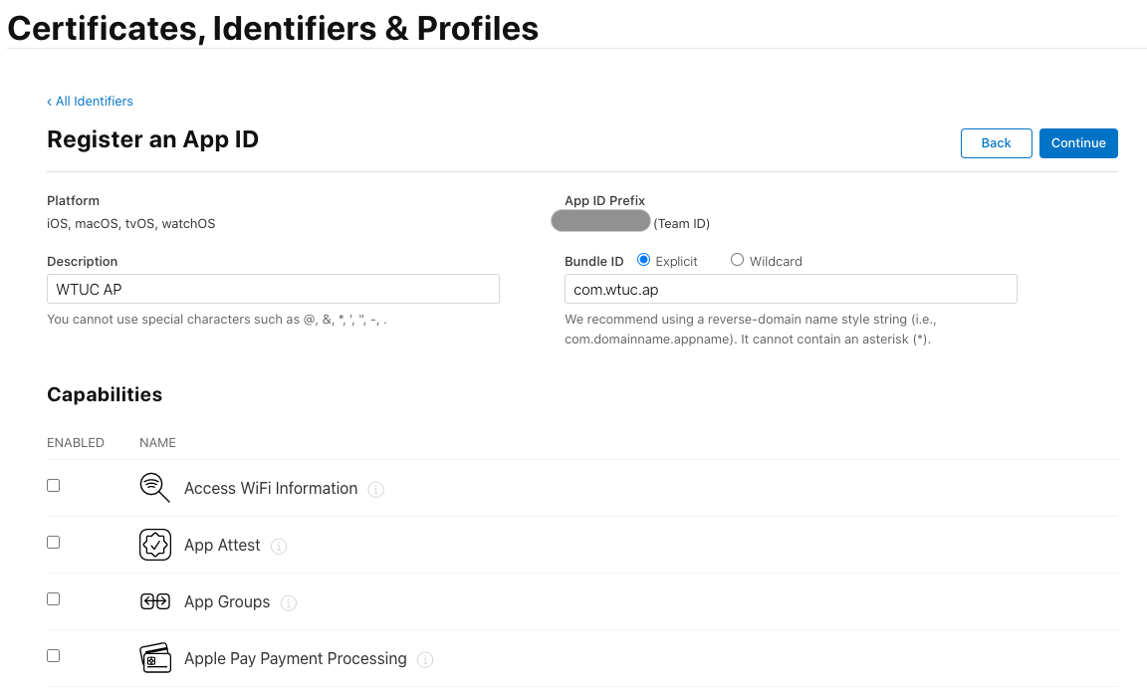Enable the Access WiFi Information checkbox
Viewport: 1147px width, 696px height.
[54, 486]
